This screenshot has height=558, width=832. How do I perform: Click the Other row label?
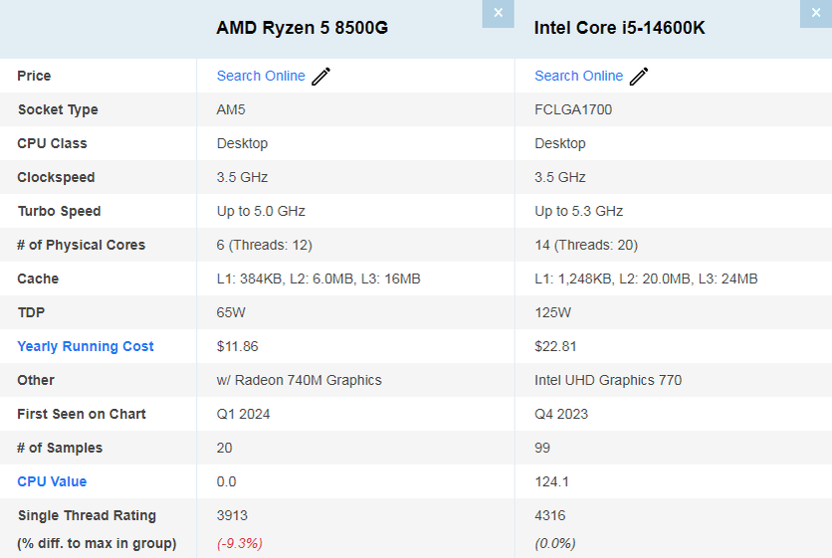click(x=36, y=380)
